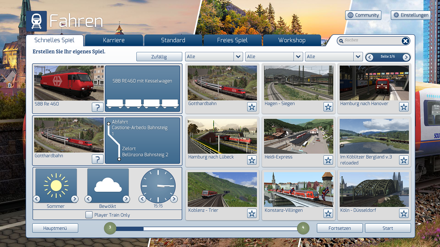Go to previous routes page
This screenshot has width=440, height=247.
[x=370, y=57]
